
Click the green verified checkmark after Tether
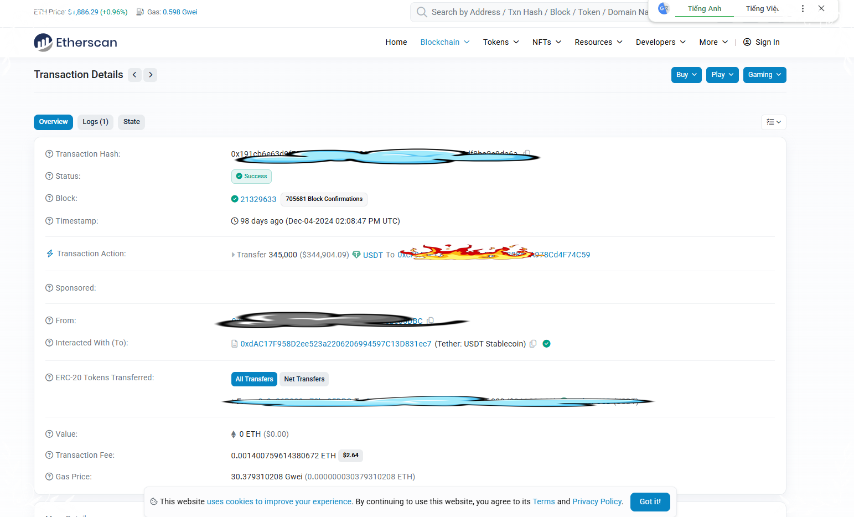546,344
